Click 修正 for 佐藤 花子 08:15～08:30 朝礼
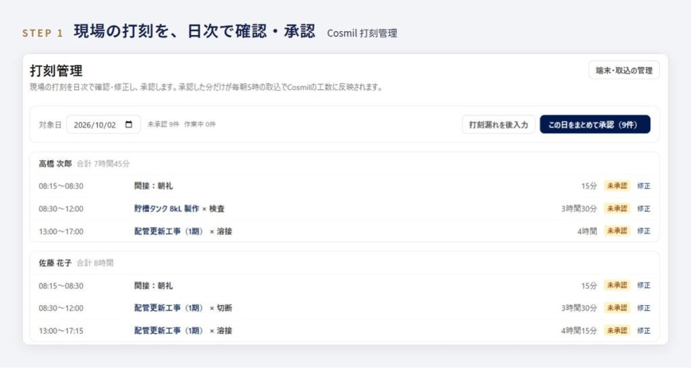The height and width of the screenshot is (368, 691). (644, 286)
